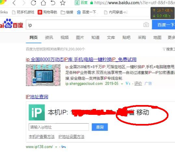The image size is (175, 152).
Task: Click the browser address bar URL
Action: point(135,3)
